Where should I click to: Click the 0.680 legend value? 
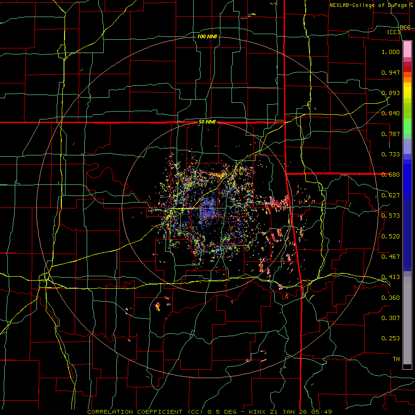391,175
